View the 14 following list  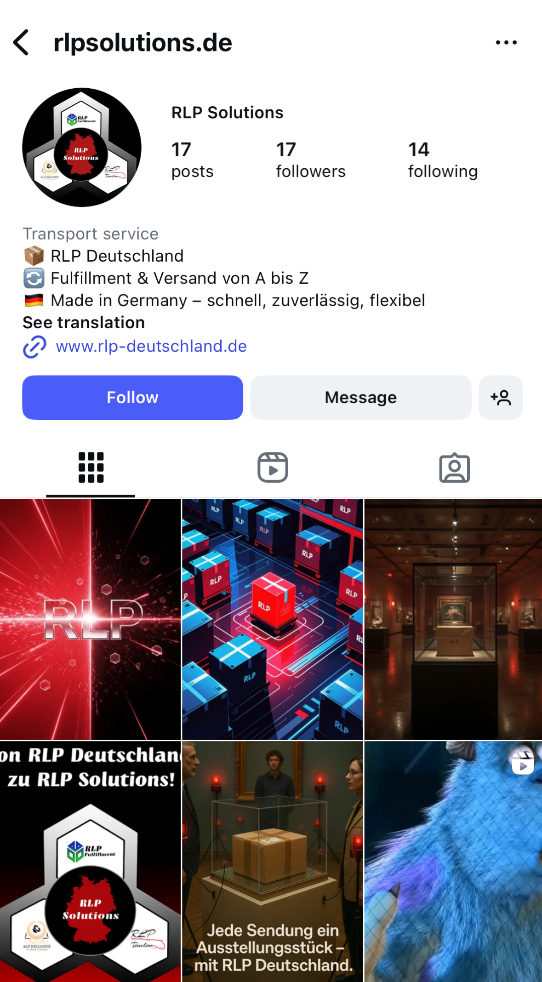[443, 160]
